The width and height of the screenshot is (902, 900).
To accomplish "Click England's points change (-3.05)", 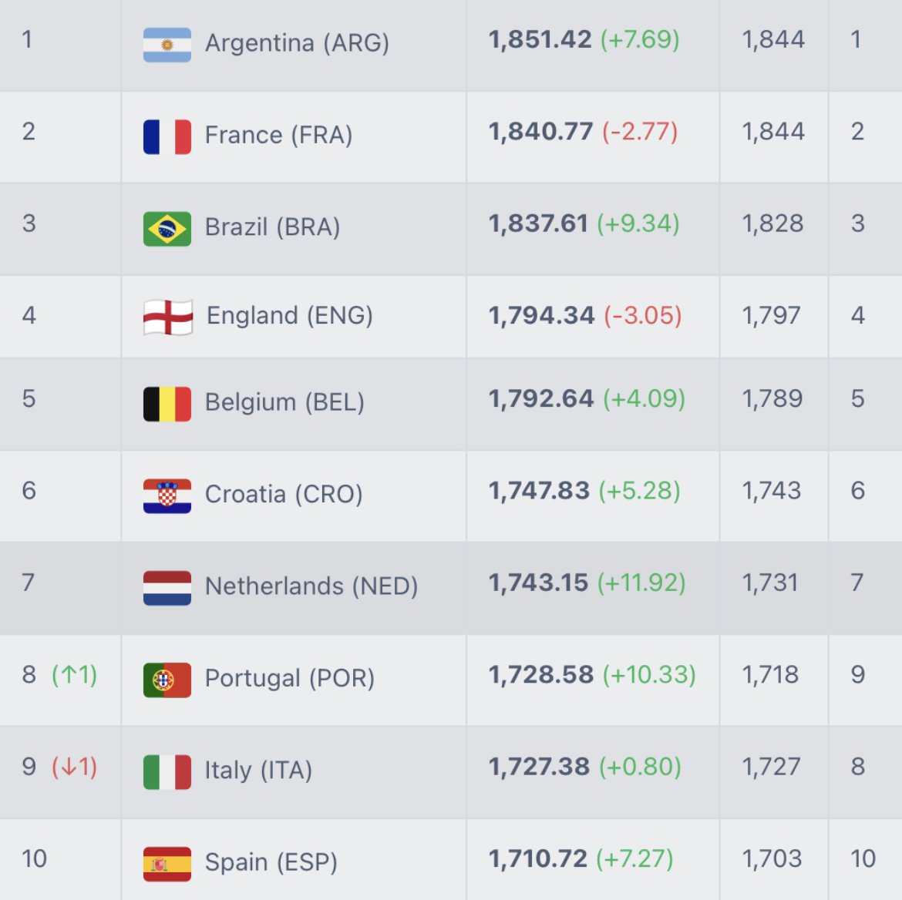I will tap(642, 315).
